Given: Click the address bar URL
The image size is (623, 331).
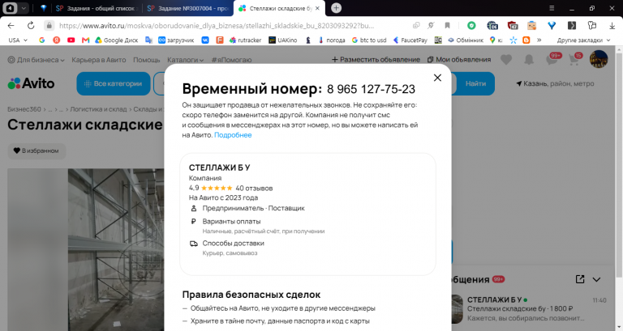Looking at the screenshot, I should 217,26.
